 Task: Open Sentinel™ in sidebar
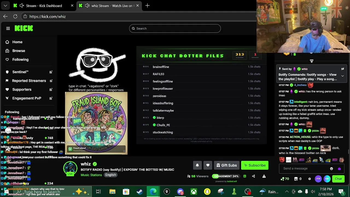[x=20, y=72]
